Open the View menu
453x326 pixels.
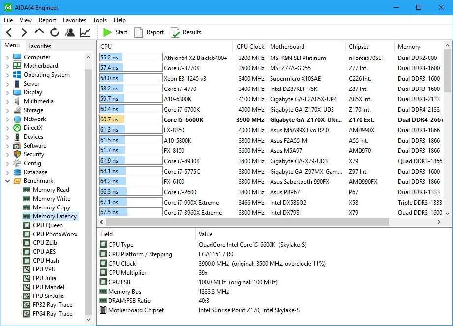[26, 20]
